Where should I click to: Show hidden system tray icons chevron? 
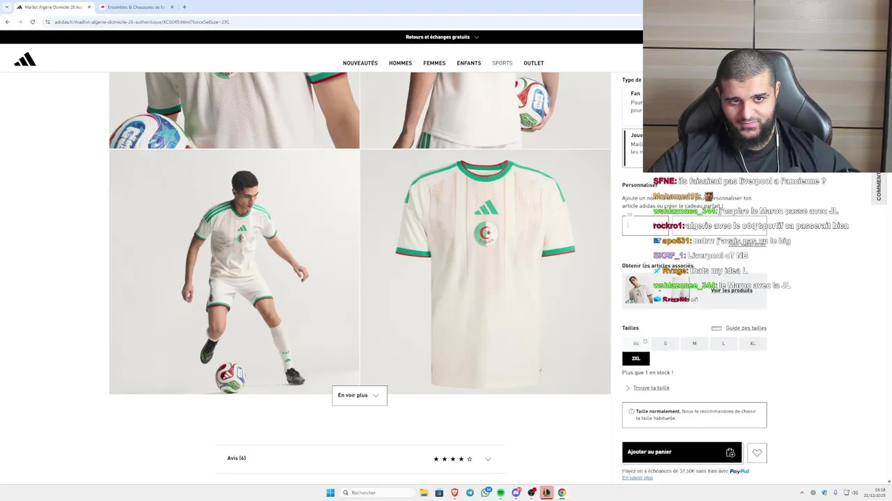[x=802, y=493]
